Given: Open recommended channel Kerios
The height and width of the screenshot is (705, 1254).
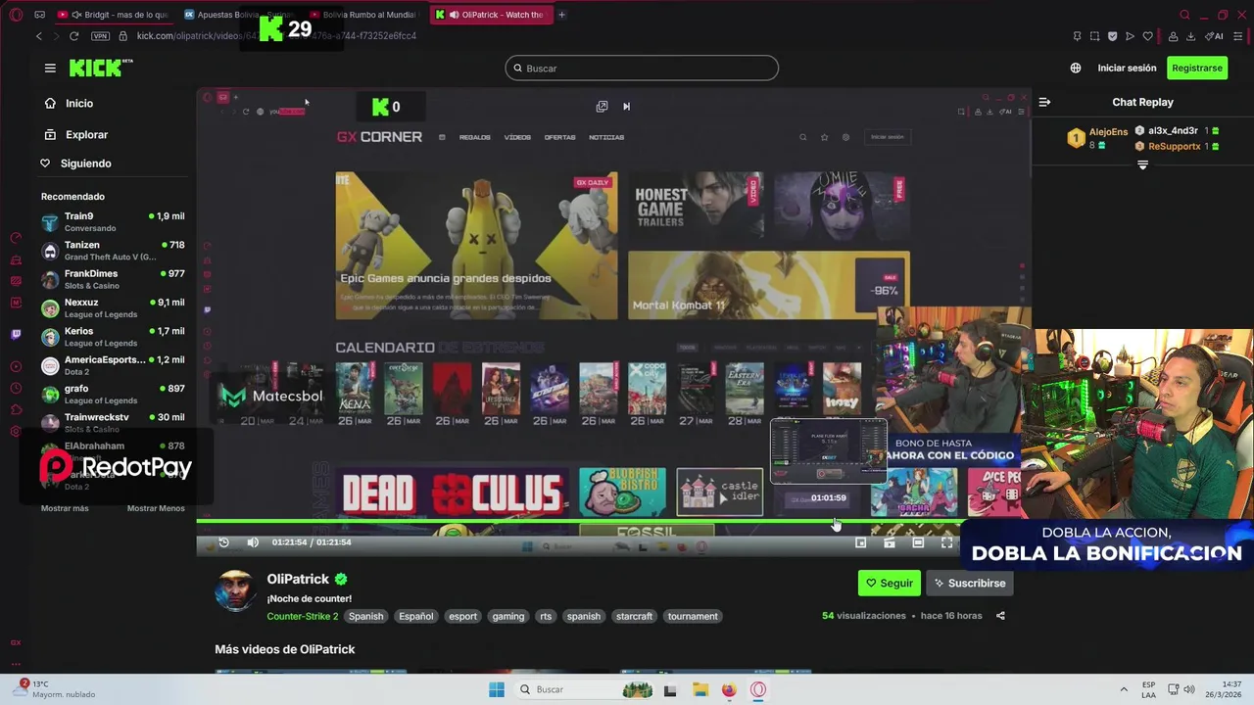Looking at the screenshot, I should point(113,337).
